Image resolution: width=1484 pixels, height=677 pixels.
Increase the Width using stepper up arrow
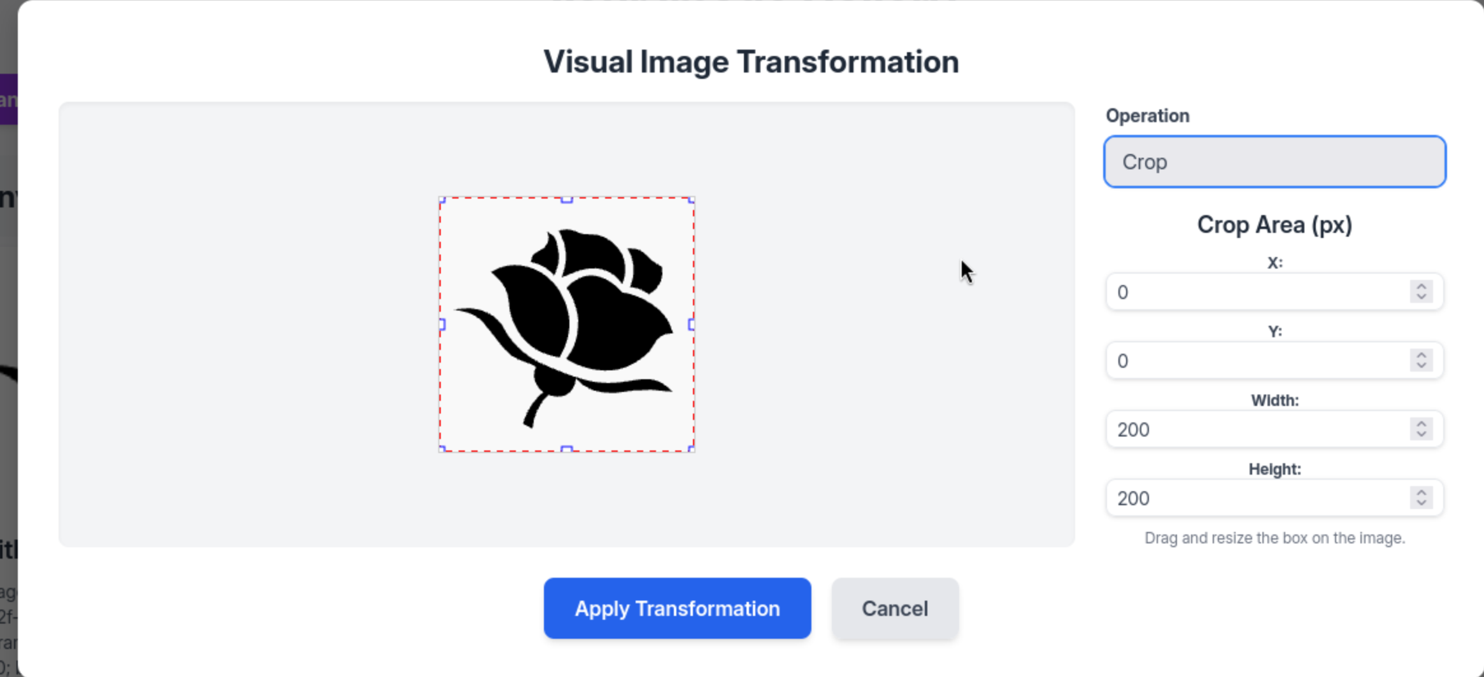coord(1421,424)
